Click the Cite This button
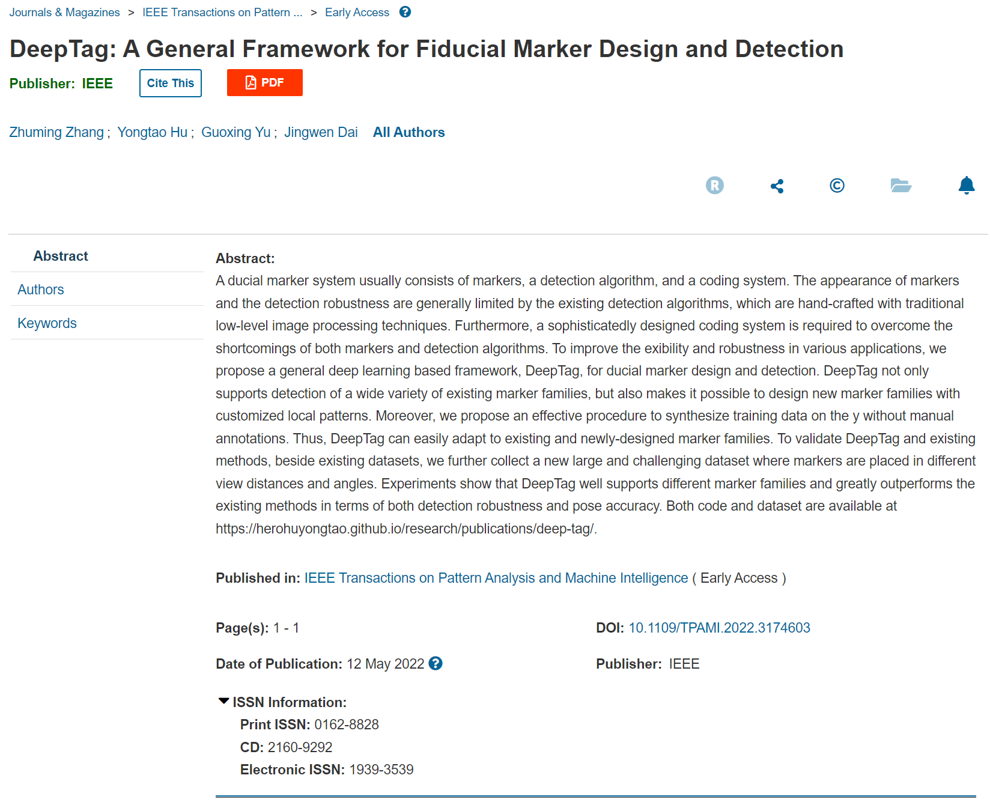This screenshot has height=805, width=990. (171, 83)
